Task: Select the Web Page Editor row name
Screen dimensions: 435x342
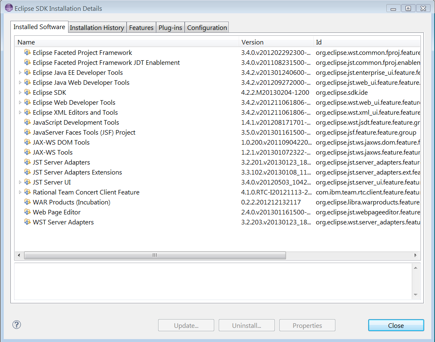Action: click(56, 212)
